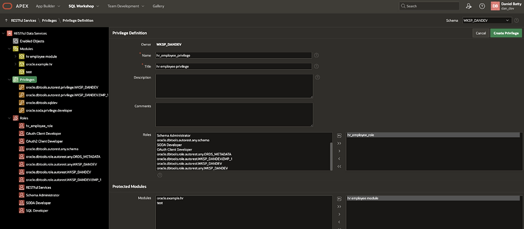
Task: Remove selected module from right list
Action: 339,222
